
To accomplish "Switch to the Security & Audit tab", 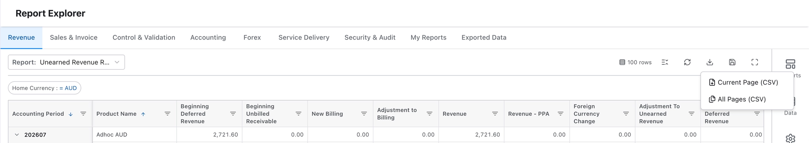I will pos(370,38).
